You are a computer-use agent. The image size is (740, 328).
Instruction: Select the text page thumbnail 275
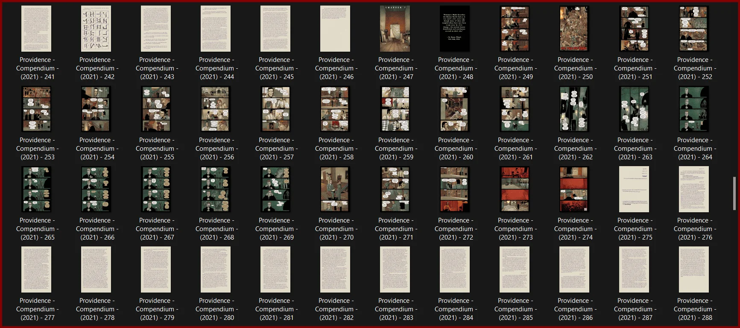[634, 189]
